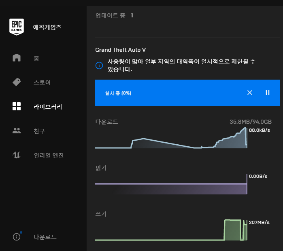Click the 0.00B/s read speed value
The height and width of the screenshot is (251, 283).
(x=258, y=176)
